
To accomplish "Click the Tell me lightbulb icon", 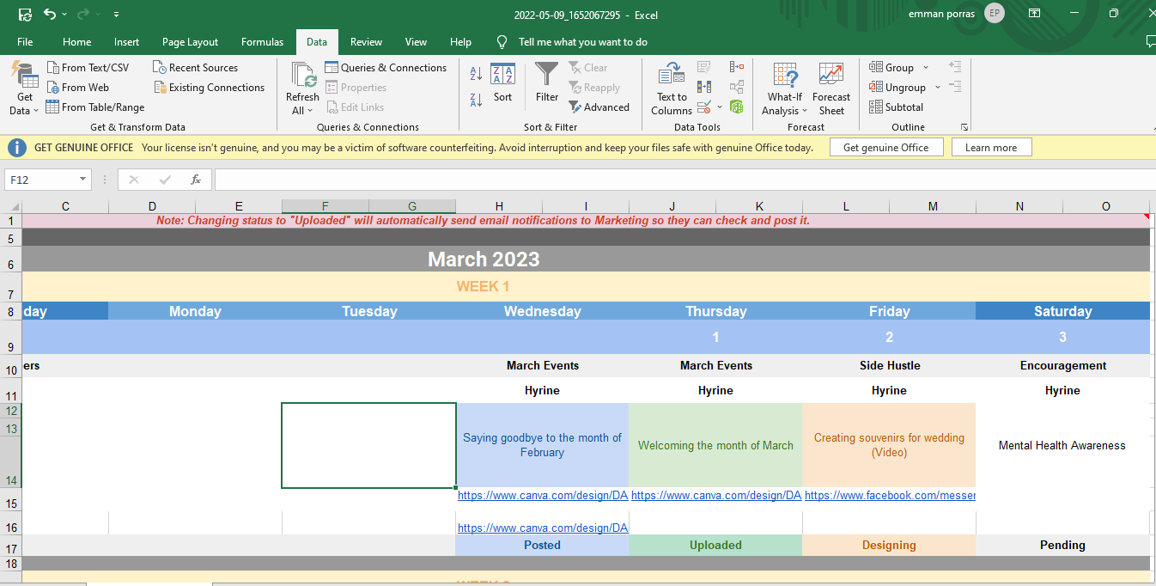I will coord(502,41).
